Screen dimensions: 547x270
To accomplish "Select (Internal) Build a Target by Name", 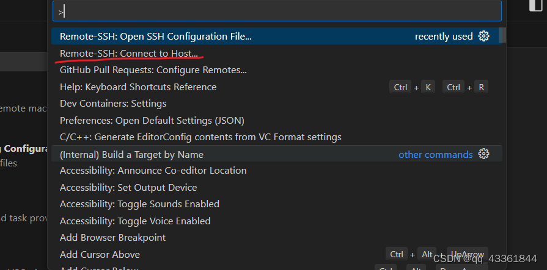I will click(x=277, y=154).
